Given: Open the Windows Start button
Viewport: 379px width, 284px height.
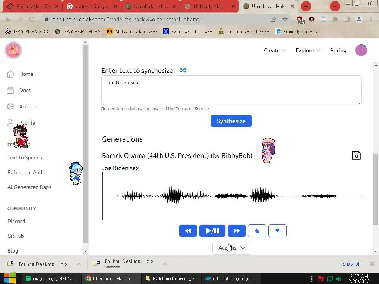Looking at the screenshot, I should click(10, 278).
